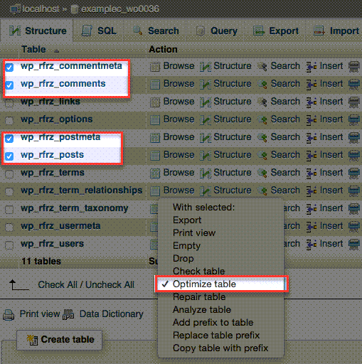Click the localhost server icon in breadcrumb
362x364 pixels.
click(16, 9)
